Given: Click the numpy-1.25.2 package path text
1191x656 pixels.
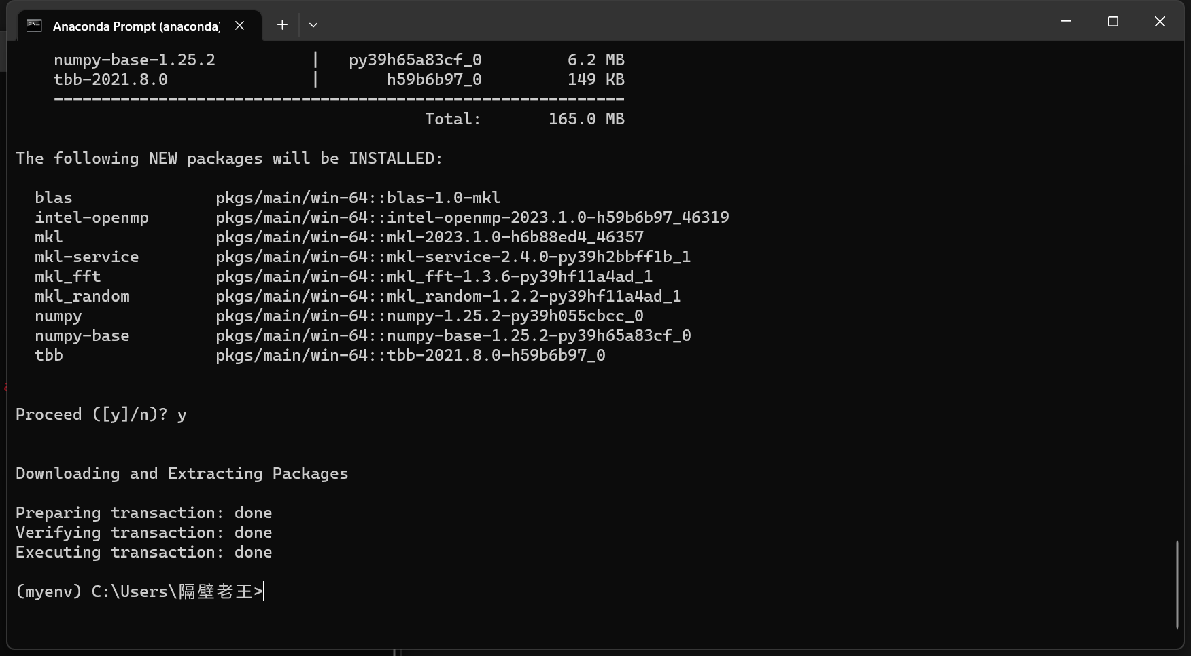Looking at the screenshot, I should coord(429,316).
